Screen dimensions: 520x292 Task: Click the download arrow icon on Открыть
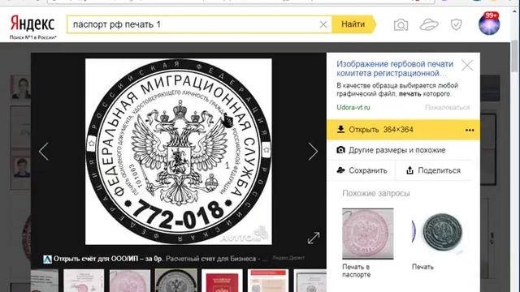[340, 130]
